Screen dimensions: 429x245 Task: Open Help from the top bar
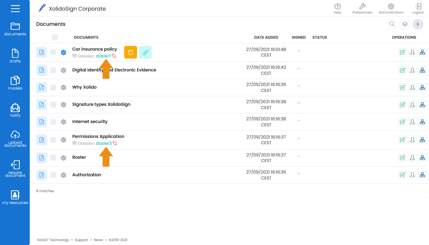pyautogui.click(x=337, y=9)
